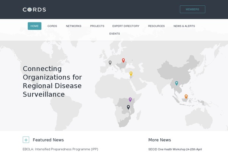Open the Resources menu
Image resolution: width=228 pixels, height=152 pixels.
click(156, 26)
